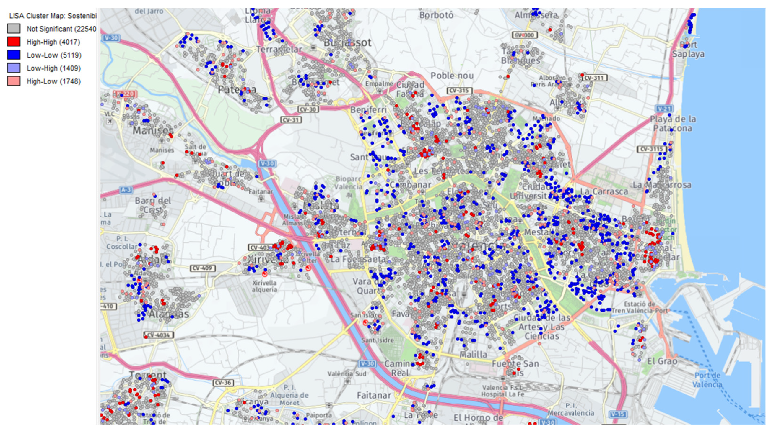The image size is (771, 431).
Task: Click the Low-Low (5119) legend label
Action: pos(54,55)
